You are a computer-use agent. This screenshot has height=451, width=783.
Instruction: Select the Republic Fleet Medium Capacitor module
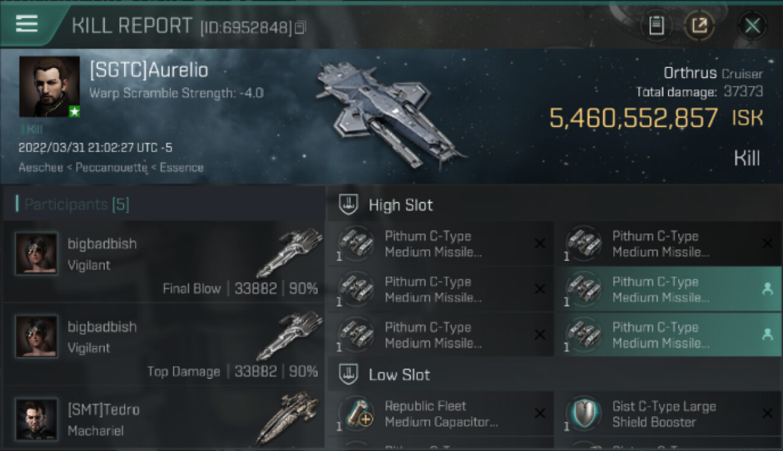click(441, 414)
